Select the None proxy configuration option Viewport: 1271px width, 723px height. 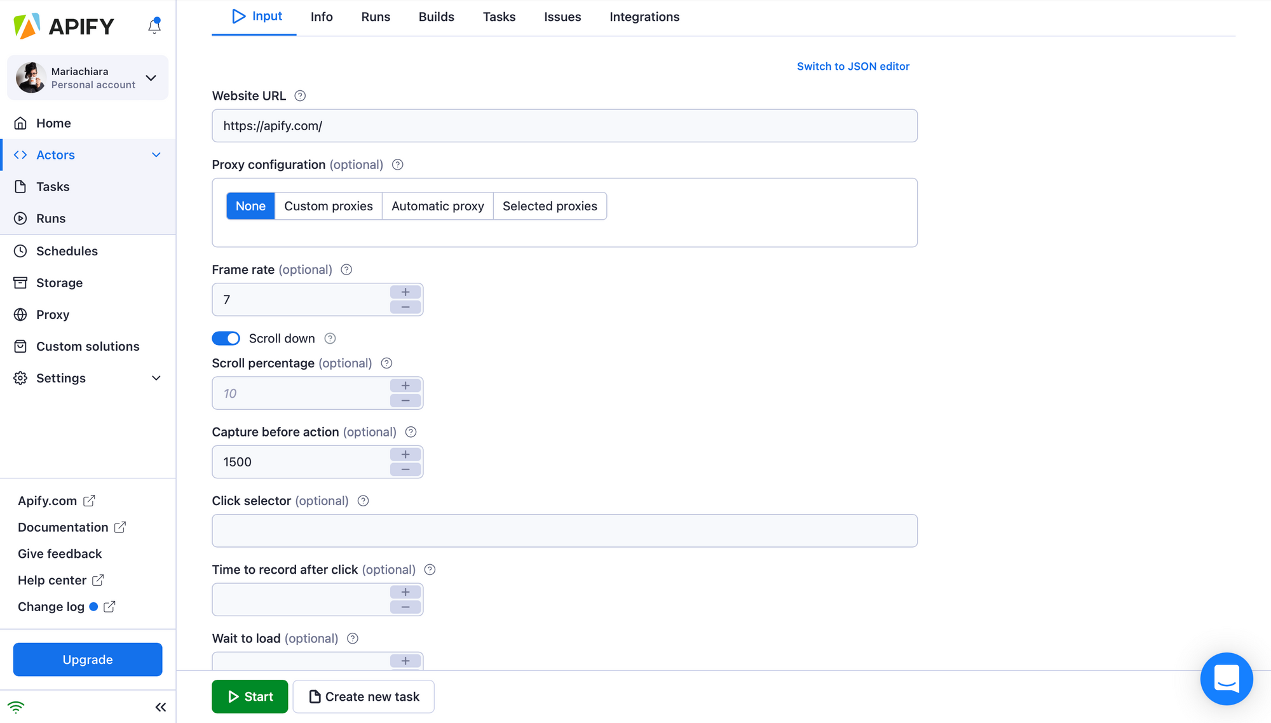[250, 205]
